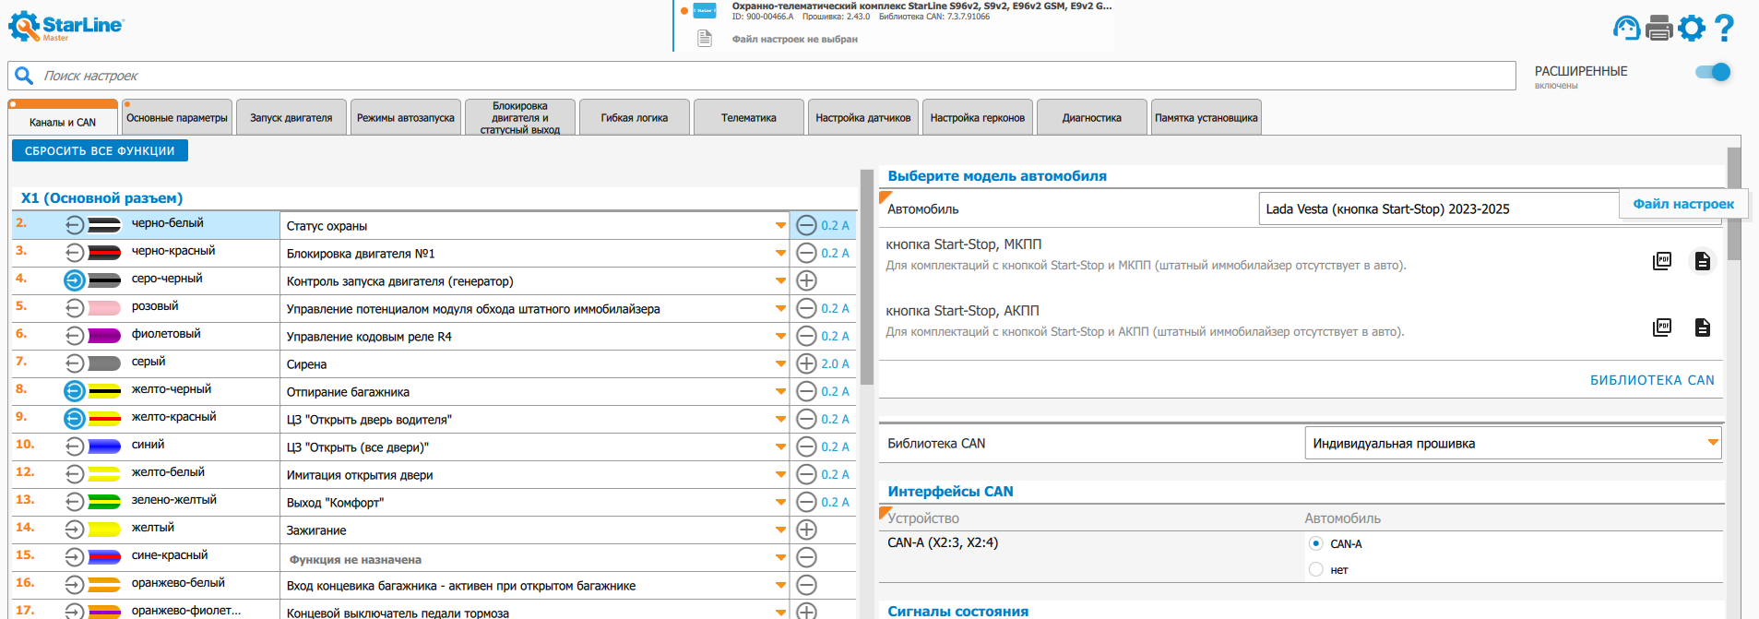Open dropdown for Статус охраны function
This screenshot has height=619, width=1759.
point(780,226)
